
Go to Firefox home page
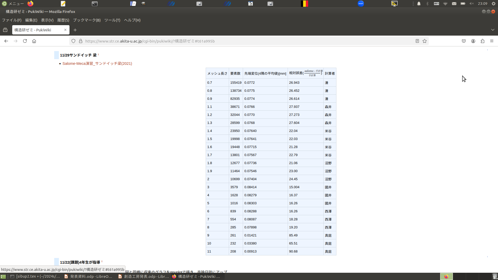point(34,41)
